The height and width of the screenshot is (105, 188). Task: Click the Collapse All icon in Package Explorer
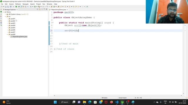[x=38, y=9]
